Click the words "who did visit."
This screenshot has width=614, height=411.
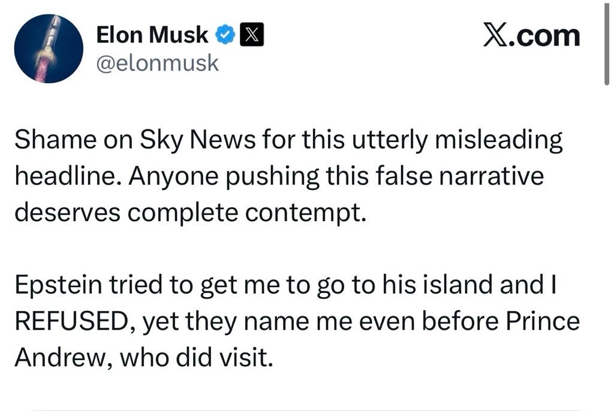click(x=197, y=356)
